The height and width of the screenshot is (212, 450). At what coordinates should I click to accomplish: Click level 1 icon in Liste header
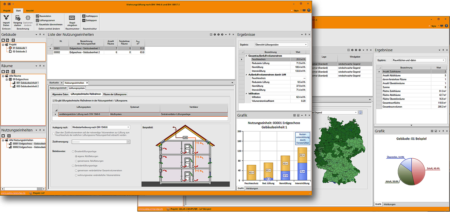(215, 34)
